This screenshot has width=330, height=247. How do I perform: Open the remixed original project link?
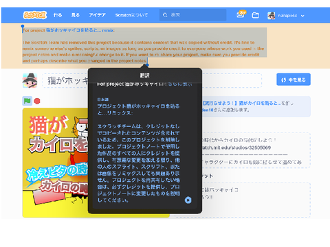[x=241, y=103]
